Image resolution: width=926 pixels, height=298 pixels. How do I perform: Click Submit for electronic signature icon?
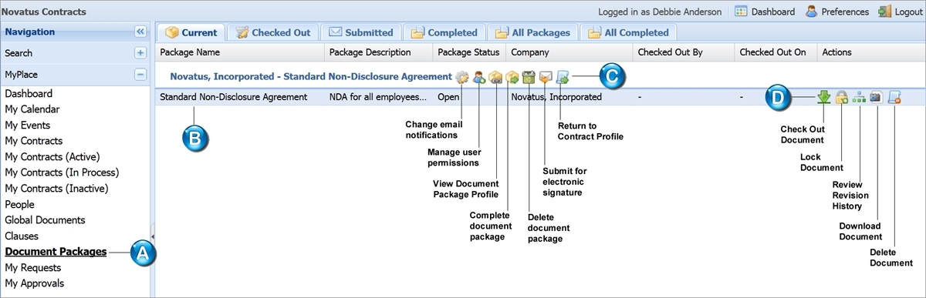pyautogui.click(x=546, y=77)
